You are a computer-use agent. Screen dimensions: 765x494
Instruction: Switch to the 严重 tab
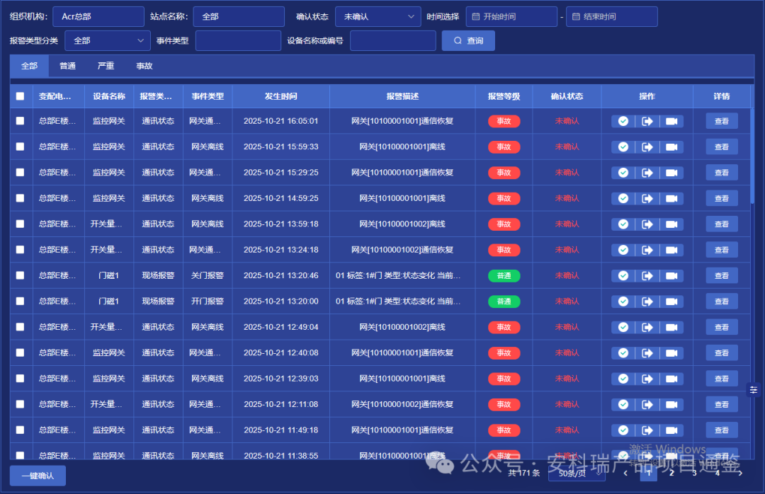106,66
